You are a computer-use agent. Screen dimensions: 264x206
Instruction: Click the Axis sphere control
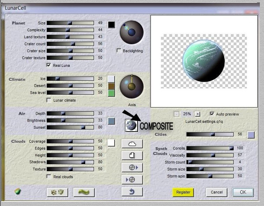click(x=132, y=86)
